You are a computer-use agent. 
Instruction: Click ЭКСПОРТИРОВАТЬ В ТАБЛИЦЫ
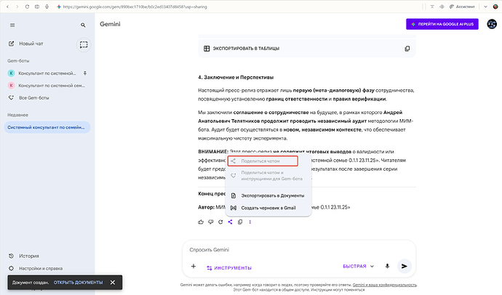pyautogui.click(x=242, y=48)
